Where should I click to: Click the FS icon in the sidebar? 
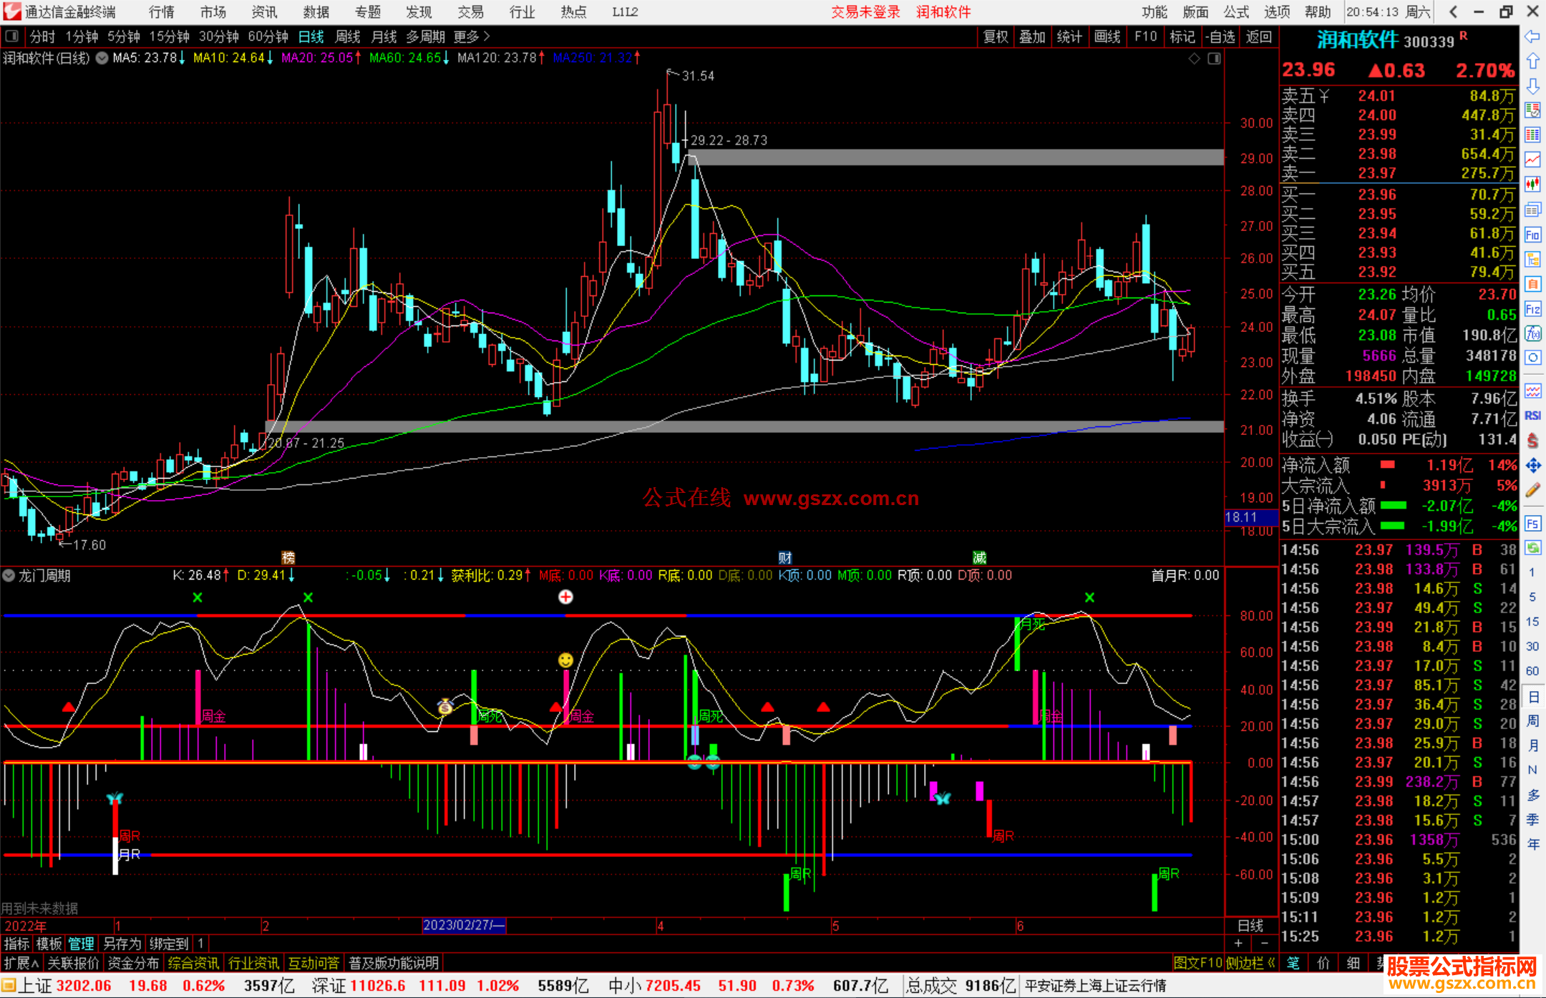(x=1532, y=524)
